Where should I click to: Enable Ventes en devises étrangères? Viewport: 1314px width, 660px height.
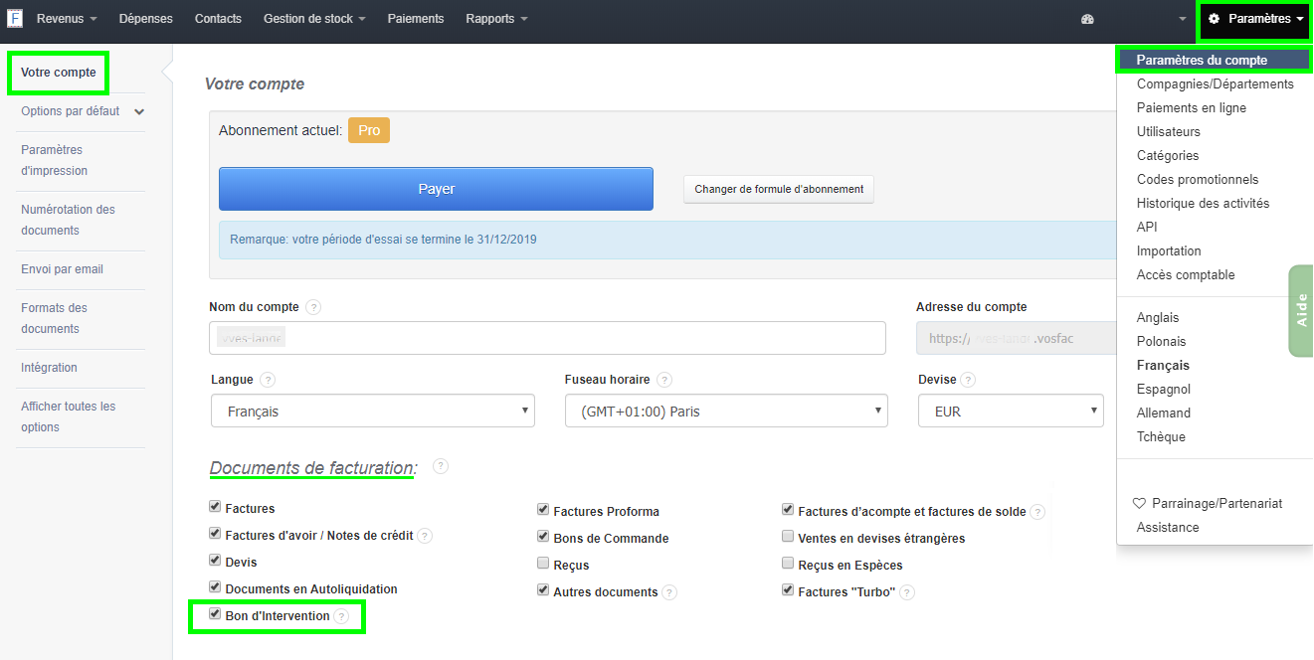tap(787, 538)
